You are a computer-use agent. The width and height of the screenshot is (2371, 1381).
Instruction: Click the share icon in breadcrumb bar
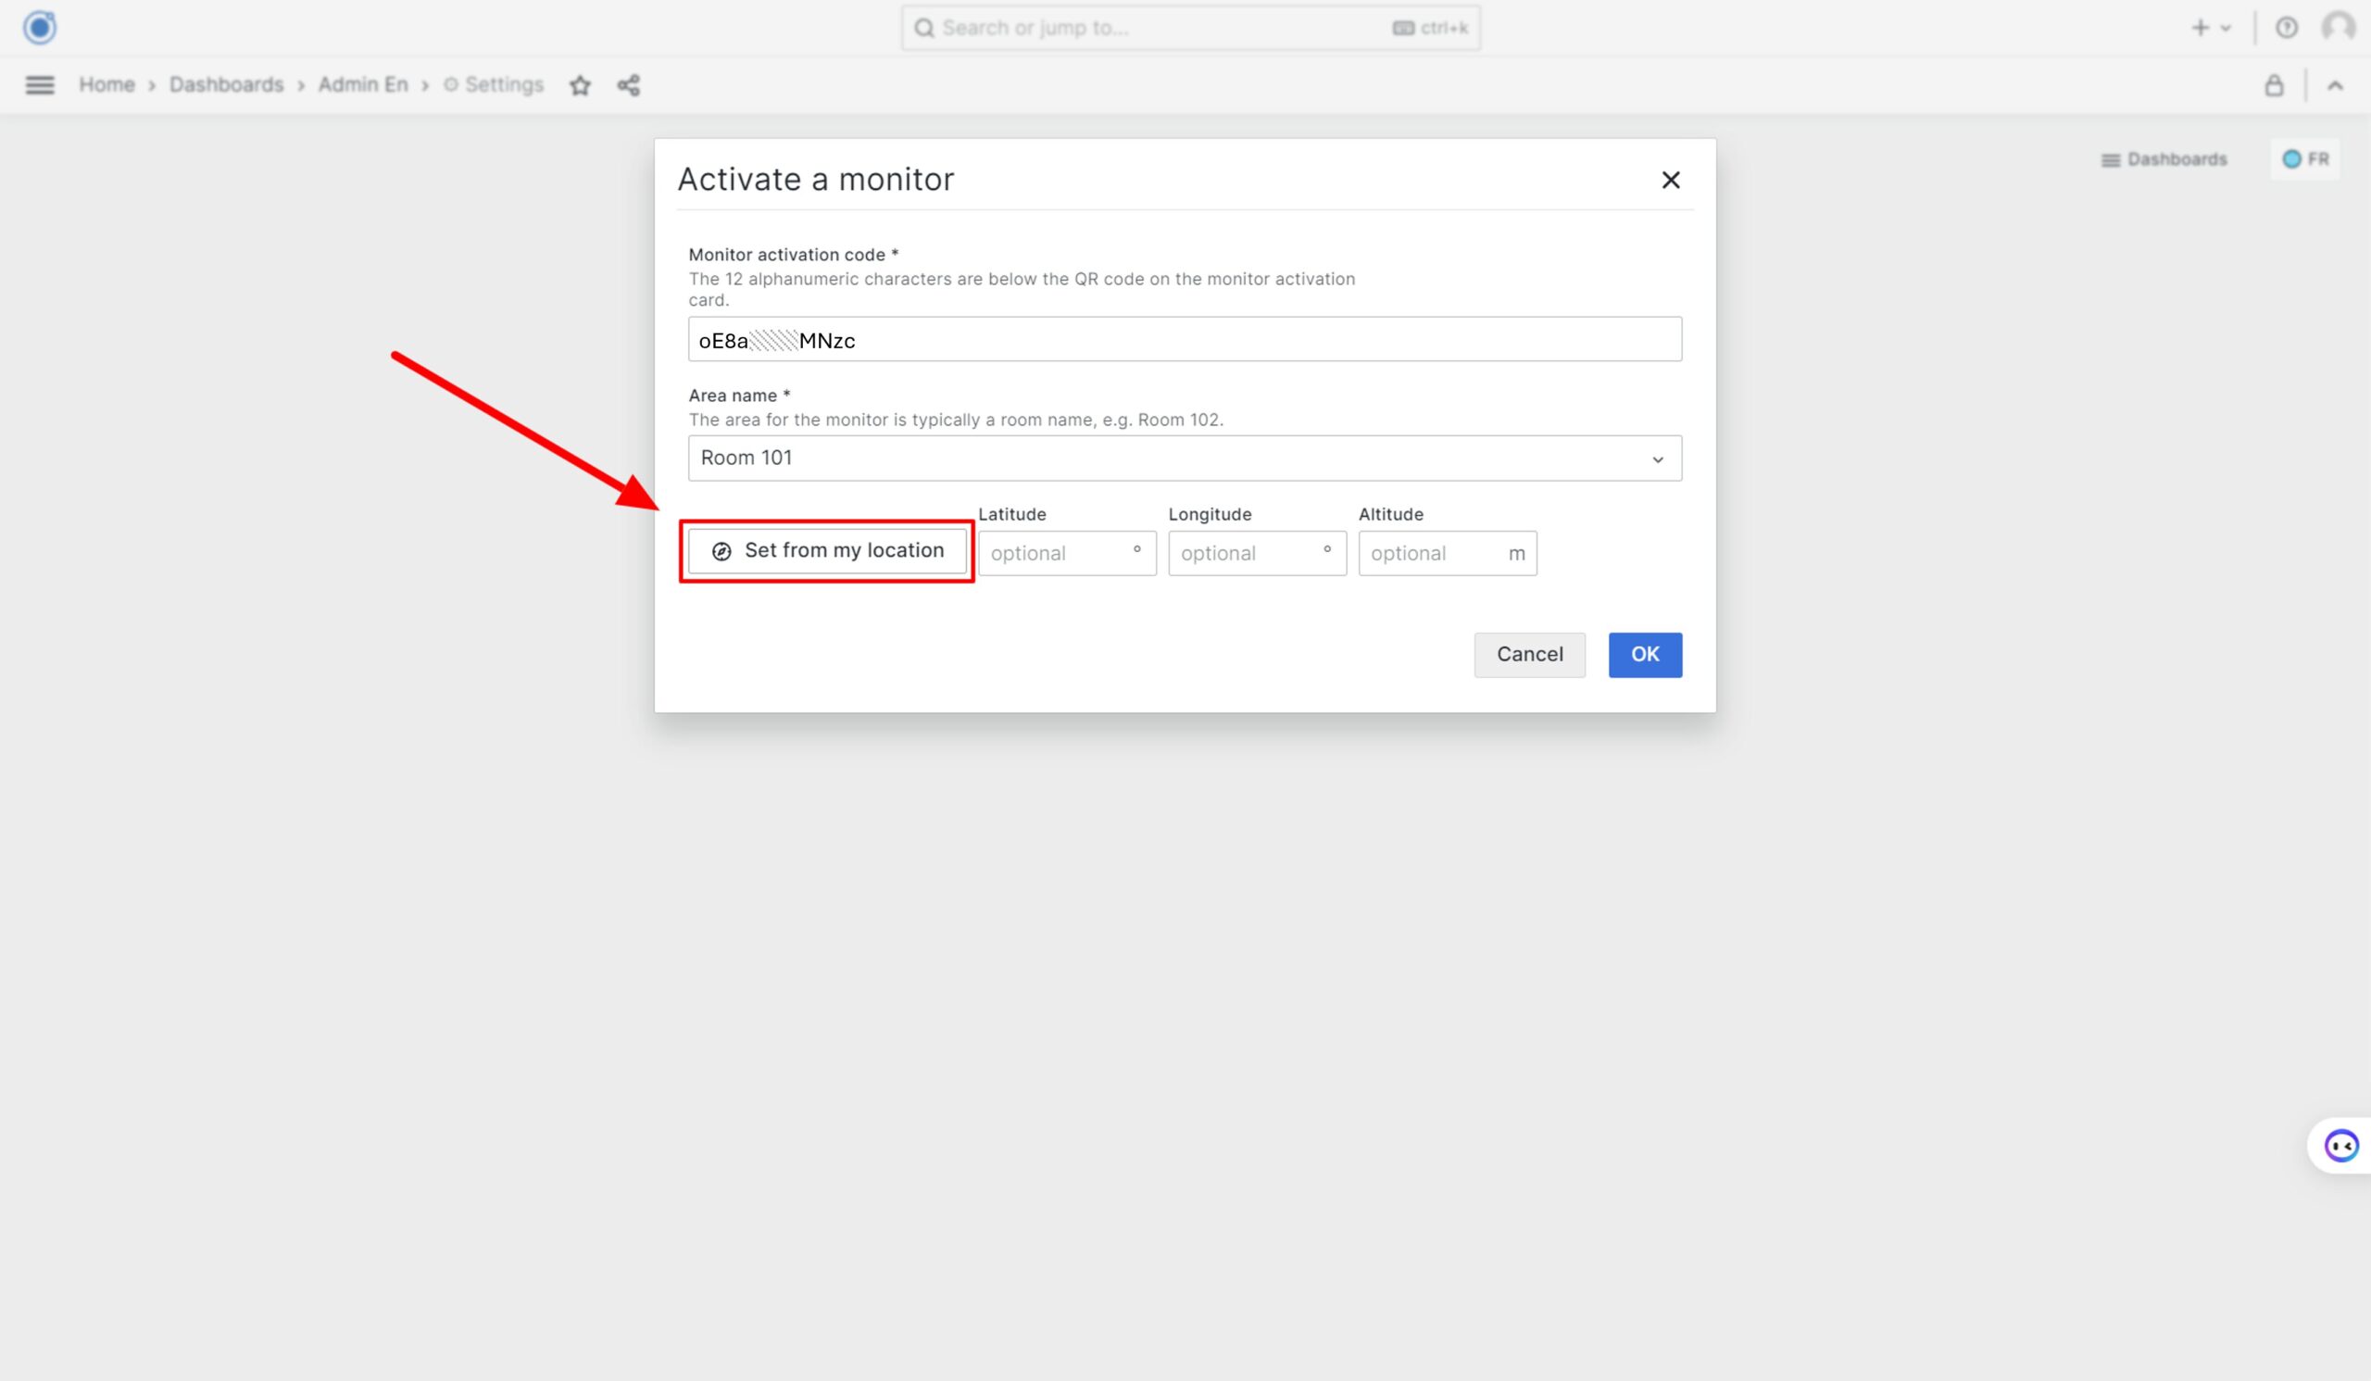(629, 84)
